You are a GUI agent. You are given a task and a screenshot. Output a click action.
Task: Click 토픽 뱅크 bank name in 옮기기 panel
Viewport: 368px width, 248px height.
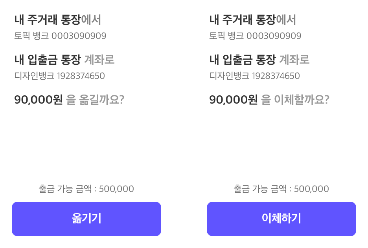pyautogui.click(x=31, y=36)
